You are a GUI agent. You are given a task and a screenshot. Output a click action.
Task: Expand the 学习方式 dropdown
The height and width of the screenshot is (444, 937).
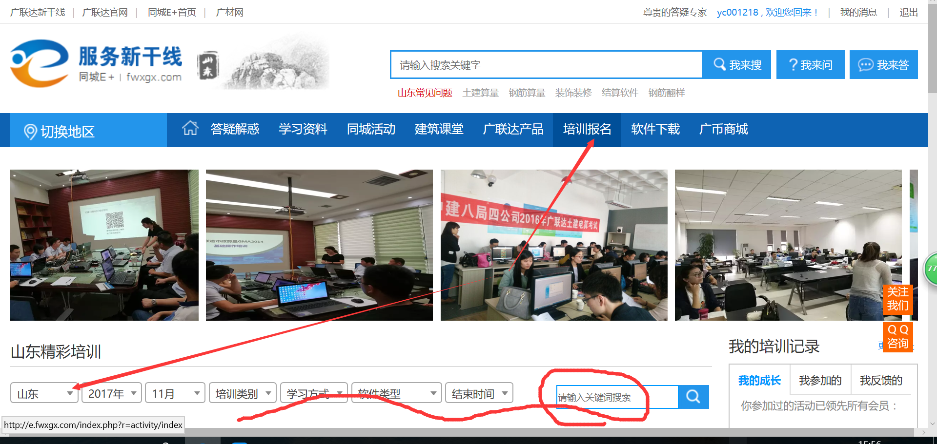(314, 393)
